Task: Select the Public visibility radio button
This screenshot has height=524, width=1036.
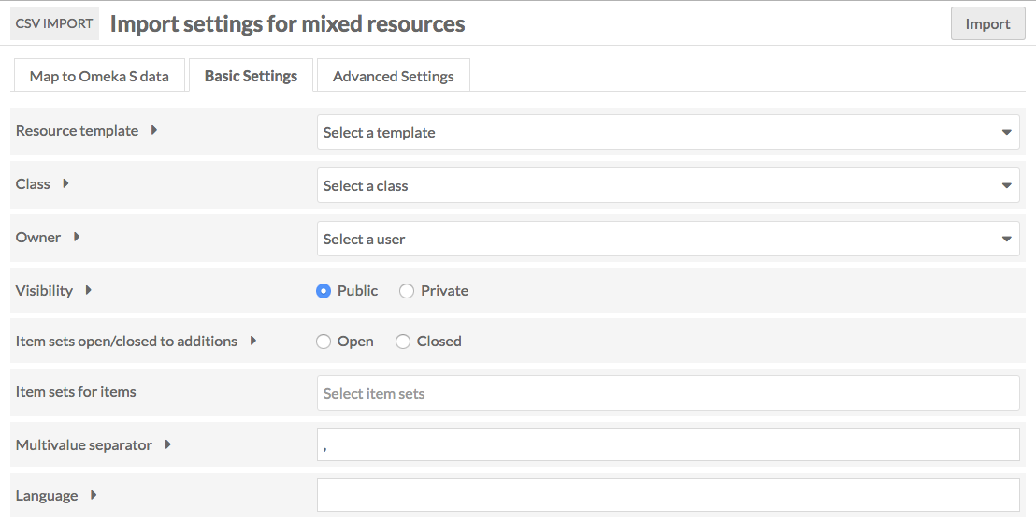Action: tap(324, 291)
